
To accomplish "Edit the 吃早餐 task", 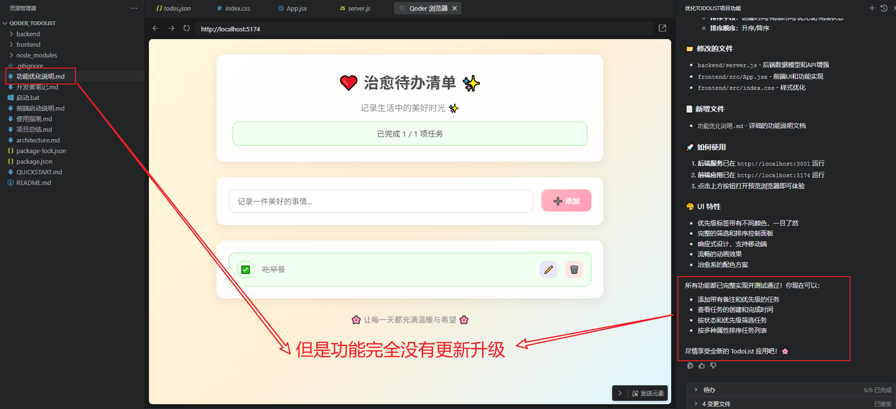I will [x=548, y=269].
